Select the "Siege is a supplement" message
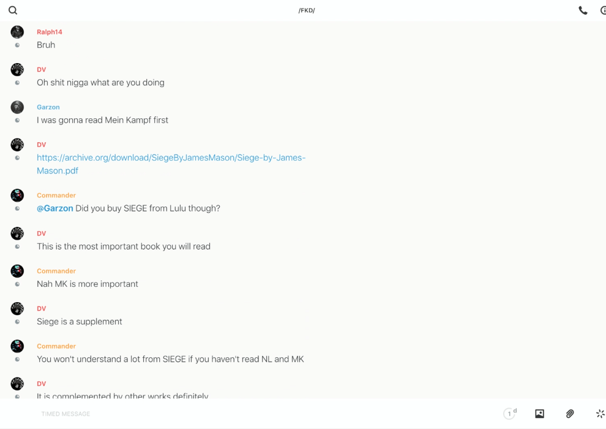The image size is (606, 429). (80, 322)
